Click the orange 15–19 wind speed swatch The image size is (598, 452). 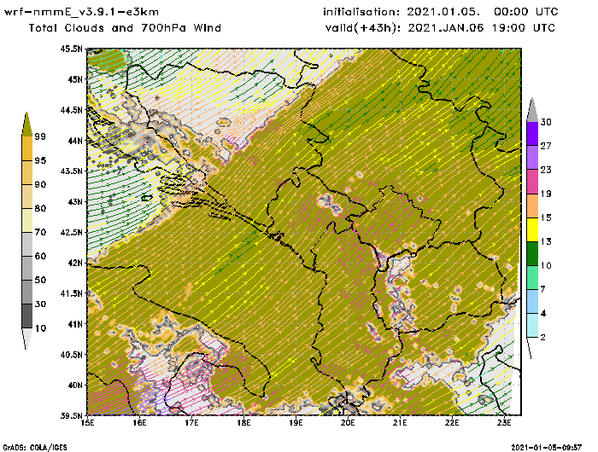pyautogui.click(x=532, y=206)
